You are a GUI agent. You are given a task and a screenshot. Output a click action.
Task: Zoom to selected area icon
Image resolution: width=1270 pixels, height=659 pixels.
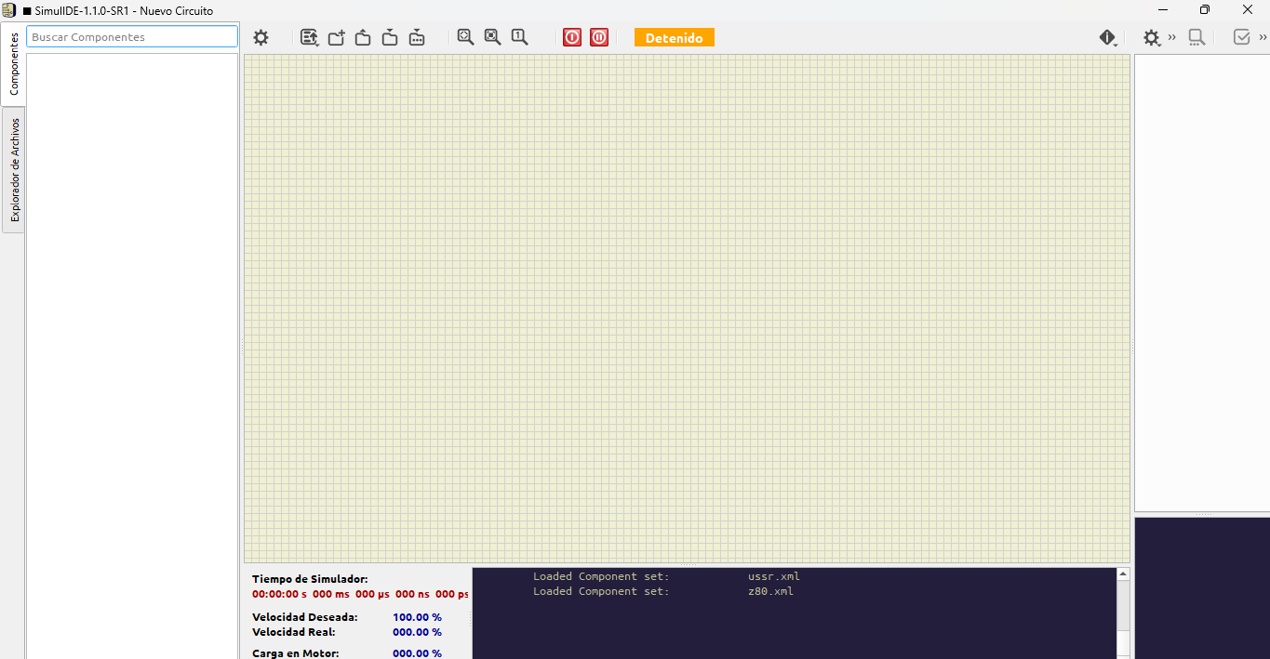tap(493, 37)
